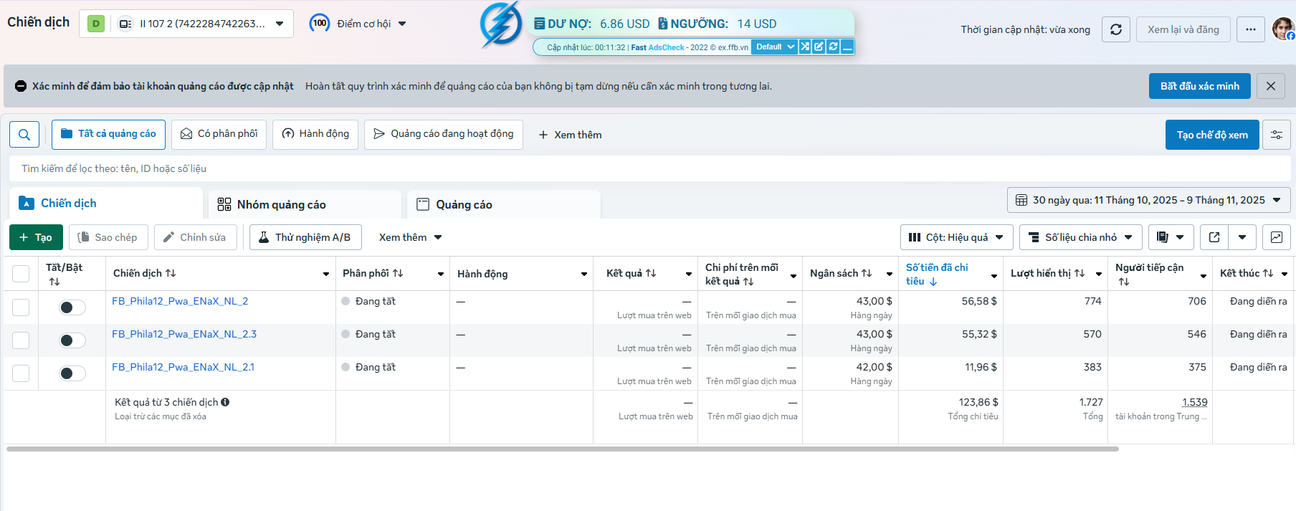The height and width of the screenshot is (511, 1296).
Task: Open Số tiền đã chi tiêu column menu arrow
Action: [994, 276]
